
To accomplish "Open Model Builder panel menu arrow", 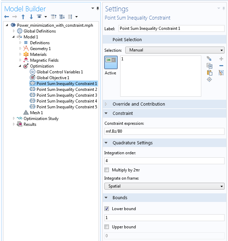I will (x=92, y=8).
